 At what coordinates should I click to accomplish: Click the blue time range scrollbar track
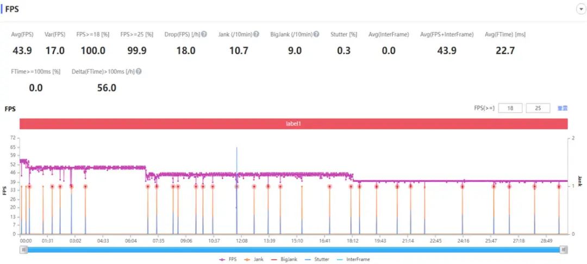coord(294,249)
